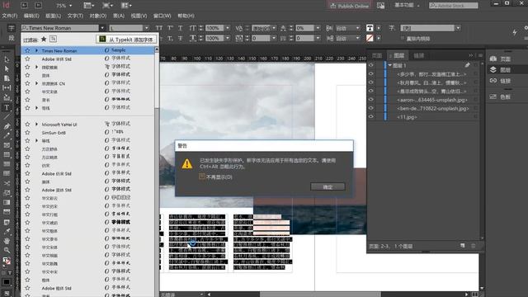Open the 色板 panel from dock
The image size is (528, 297).
501,97
